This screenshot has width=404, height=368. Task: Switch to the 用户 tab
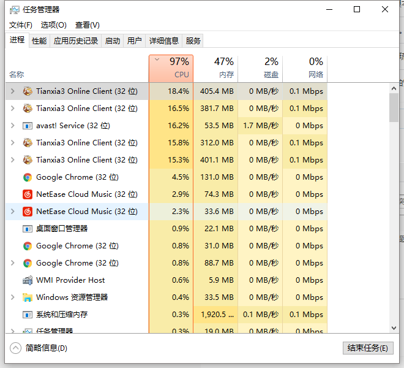pyautogui.click(x=134, y=41)
